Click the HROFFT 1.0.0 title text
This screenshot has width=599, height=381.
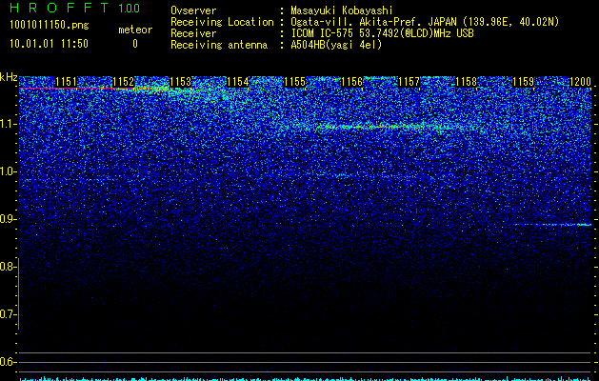75,8
